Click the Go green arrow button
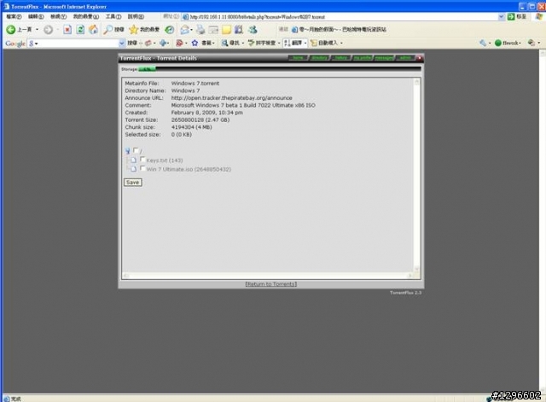This screenshot has height=402, width=546. coord(511,16)
